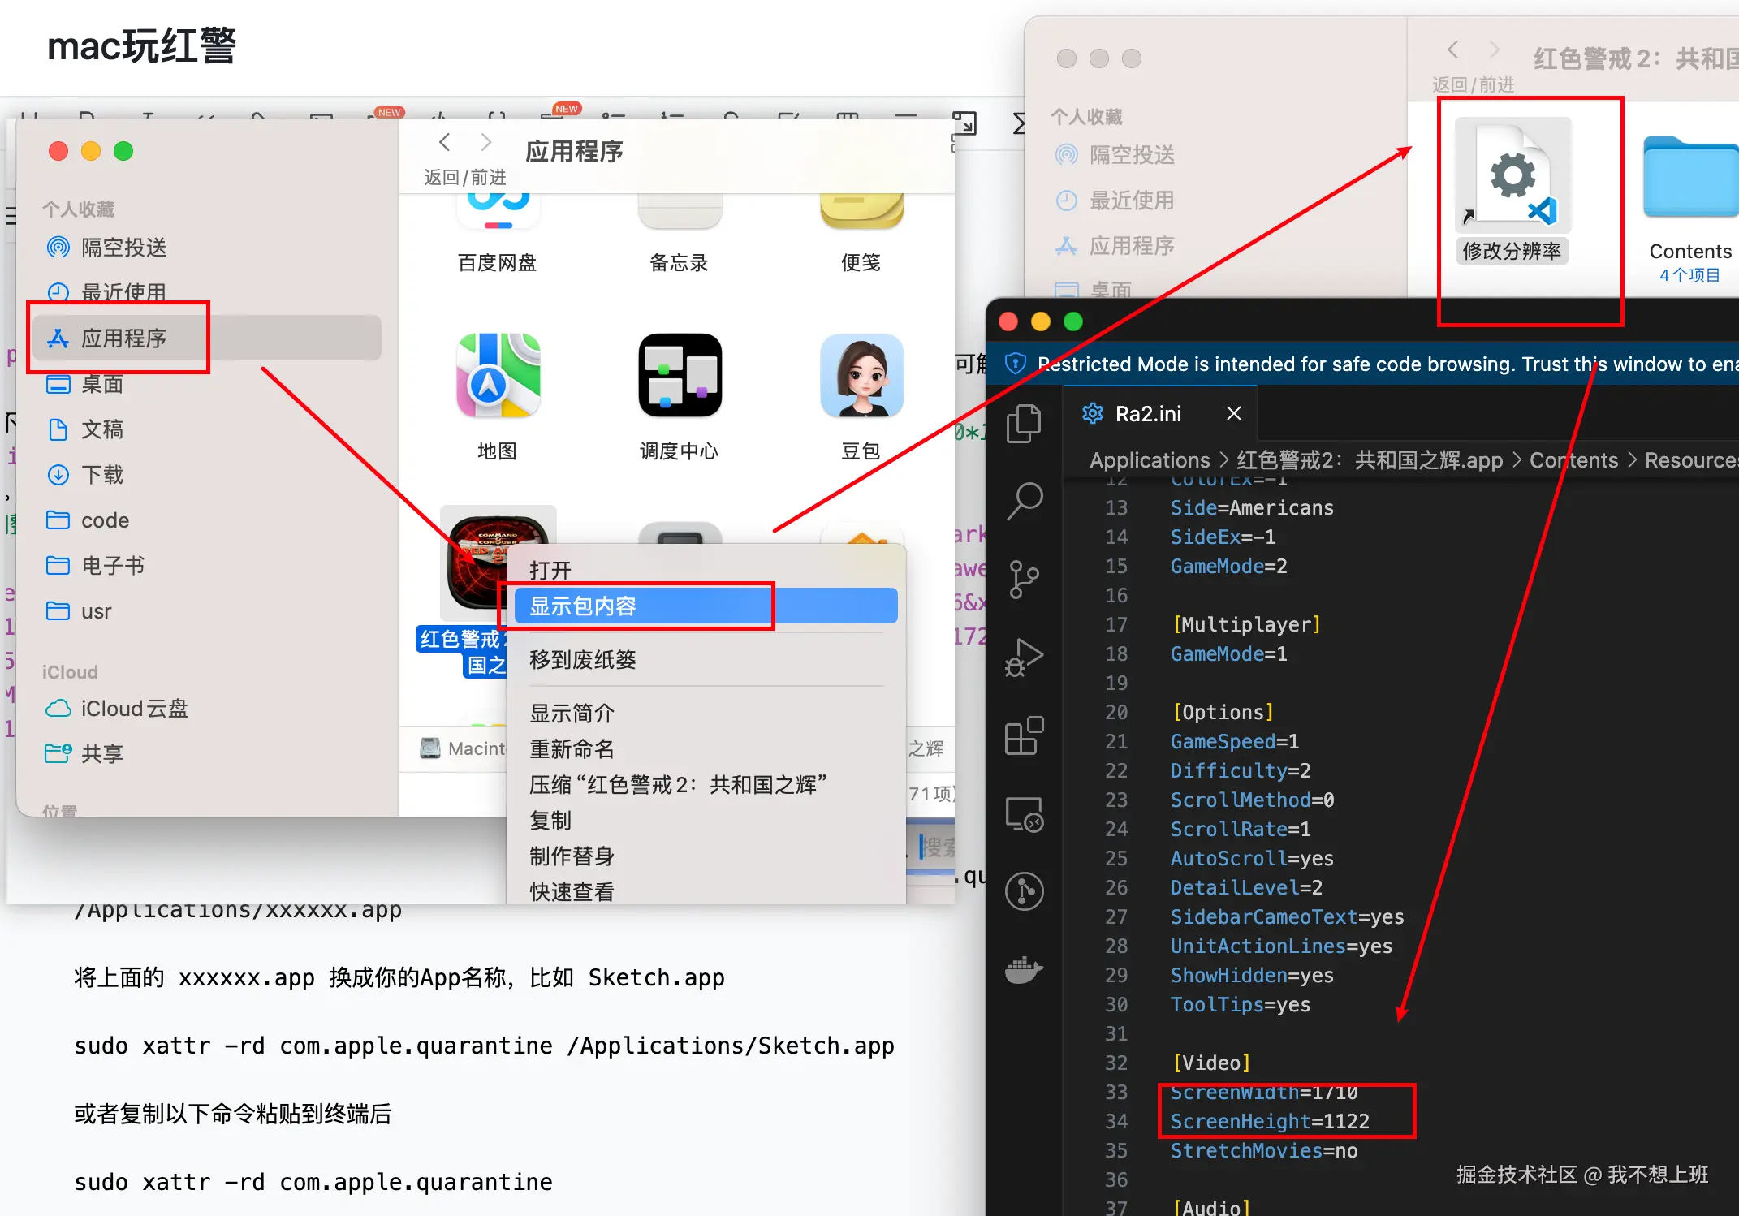1739x1216 pixels.
Task: Open Docker whale icon in activity bar
Action: [1024, 969]
